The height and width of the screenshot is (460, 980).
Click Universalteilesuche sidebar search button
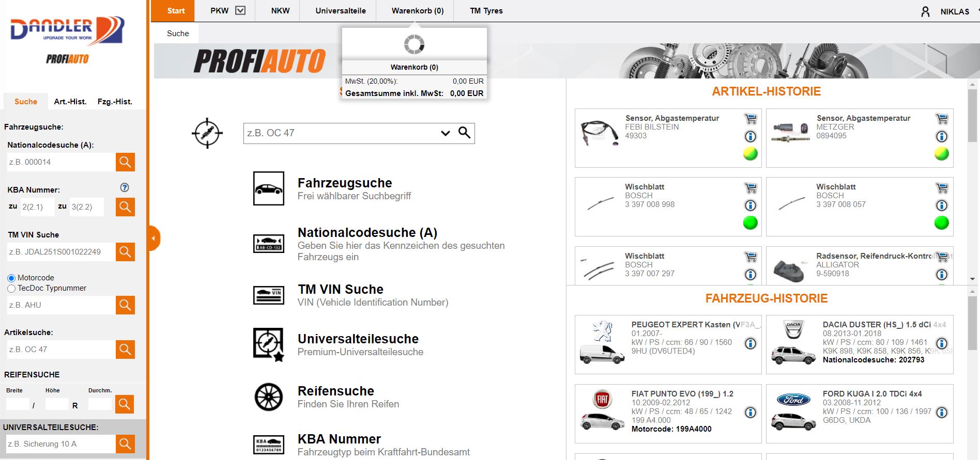pyautogui.click(x=125, y=444)
